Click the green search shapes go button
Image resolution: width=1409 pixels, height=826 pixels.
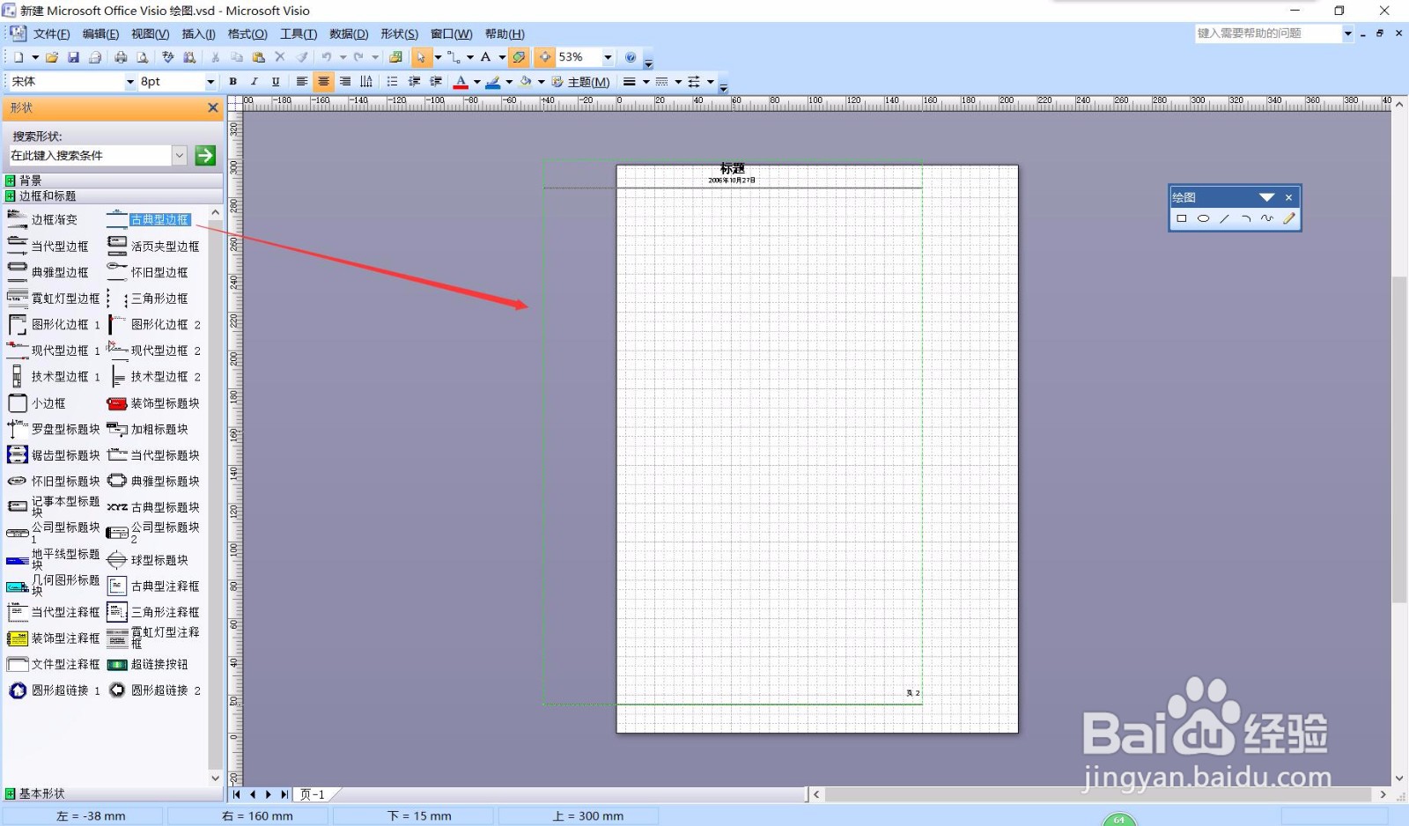[205, 155]
